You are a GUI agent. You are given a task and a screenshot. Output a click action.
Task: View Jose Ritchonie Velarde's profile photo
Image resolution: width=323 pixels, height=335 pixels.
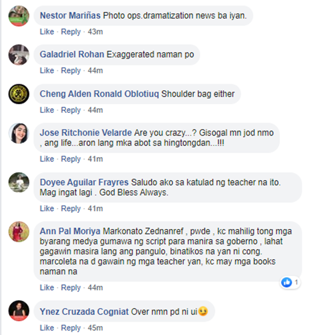click(x=19, y=133)
